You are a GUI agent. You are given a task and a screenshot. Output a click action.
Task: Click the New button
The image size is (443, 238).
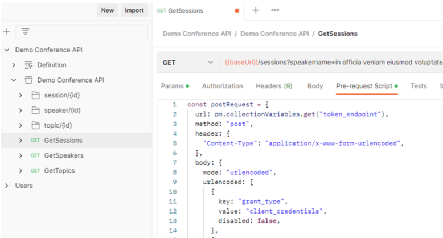108,10
